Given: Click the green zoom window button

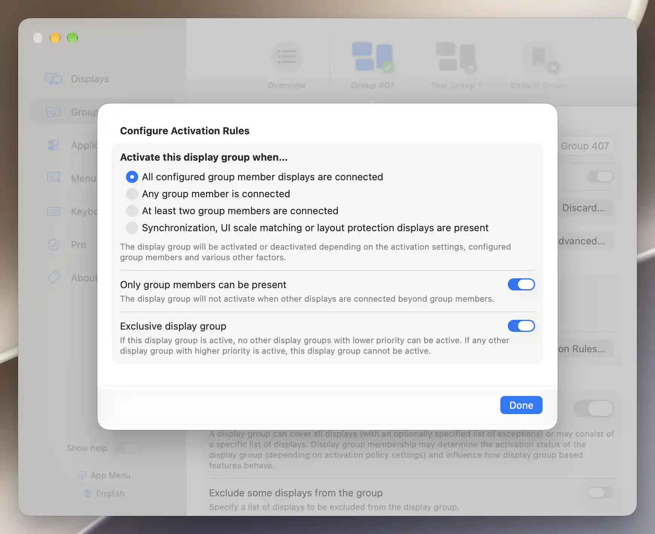Looking at the screenshot, I should [x=72, y=38].
